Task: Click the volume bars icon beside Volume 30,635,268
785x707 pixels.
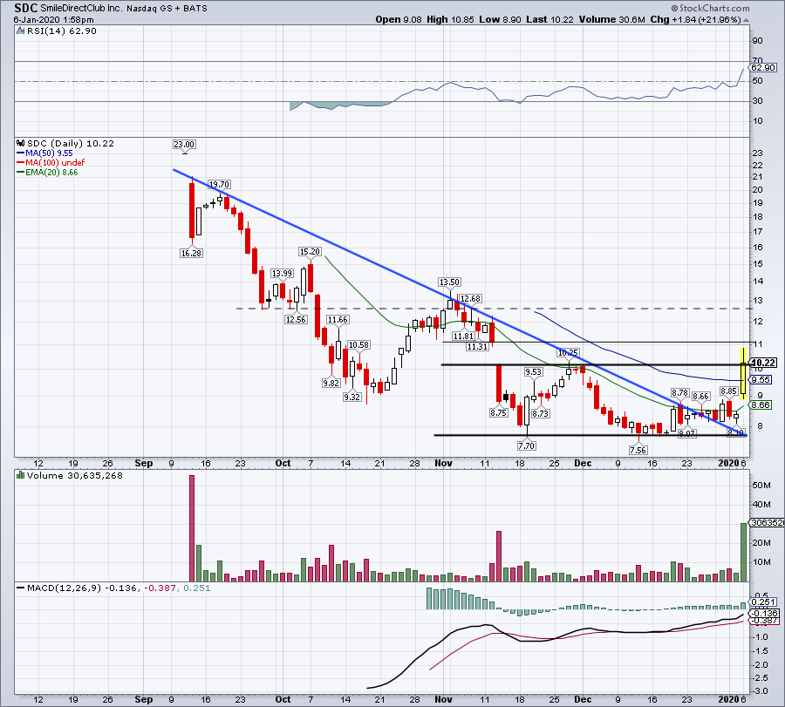Action: click(21, 475)
